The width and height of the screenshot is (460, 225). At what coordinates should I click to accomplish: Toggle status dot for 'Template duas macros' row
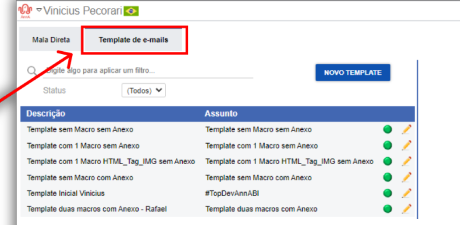(388, 209)
